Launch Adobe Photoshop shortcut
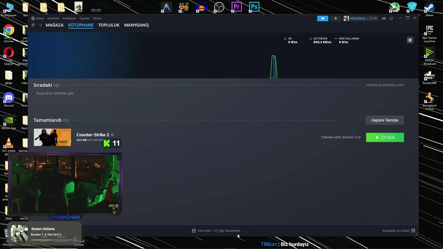 [254, 7]
